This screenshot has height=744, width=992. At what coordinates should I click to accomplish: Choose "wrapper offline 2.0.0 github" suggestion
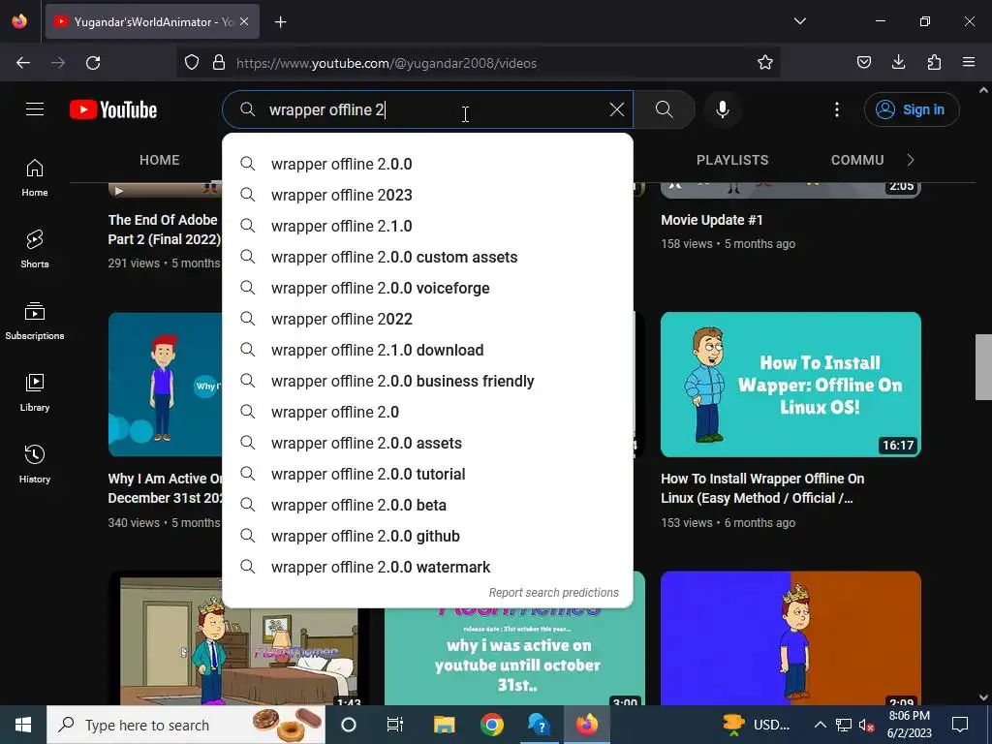pos(427,536)
